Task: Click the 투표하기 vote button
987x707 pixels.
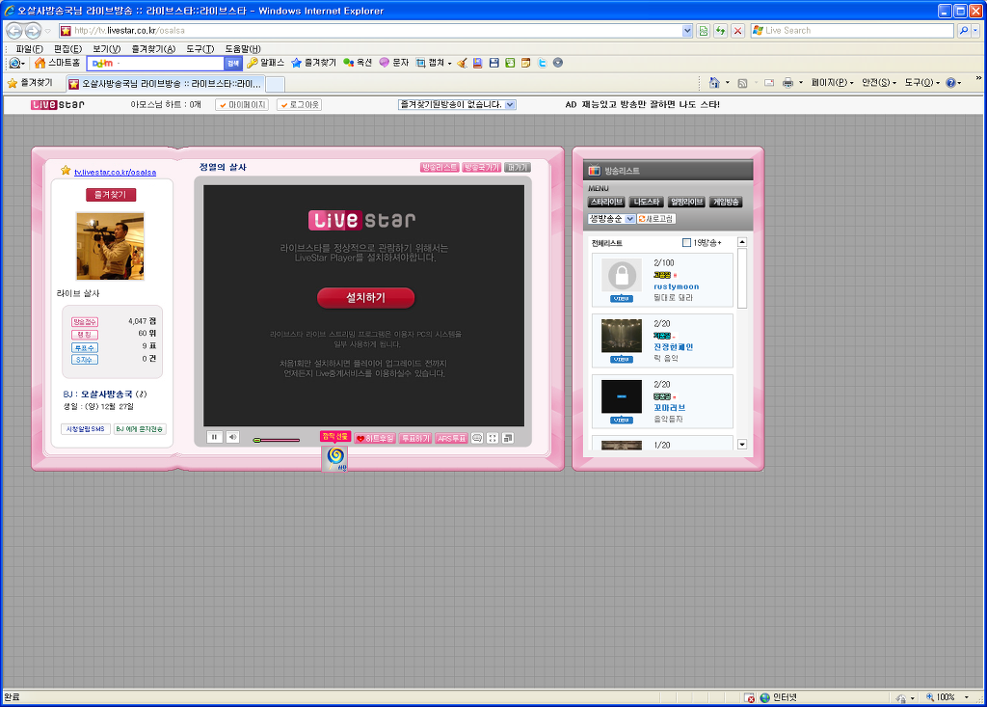Action: tap(415, 439)
